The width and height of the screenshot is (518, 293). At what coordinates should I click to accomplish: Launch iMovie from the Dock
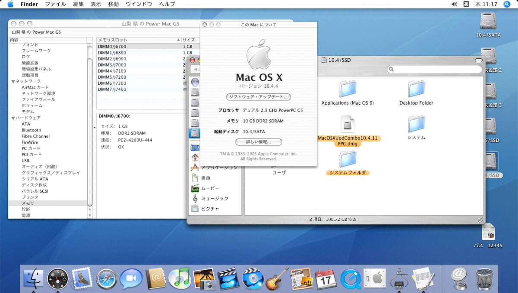click(x=228, y=279)
